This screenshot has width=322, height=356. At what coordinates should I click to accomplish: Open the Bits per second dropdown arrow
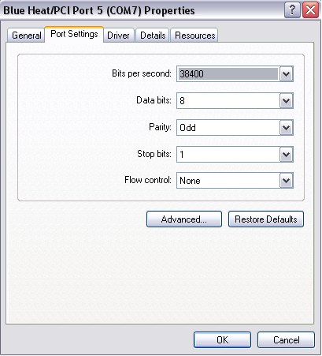[286, 74]
